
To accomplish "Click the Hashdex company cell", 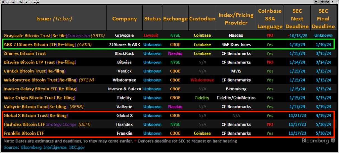I will pyautogui.click(x=124, y=124).
